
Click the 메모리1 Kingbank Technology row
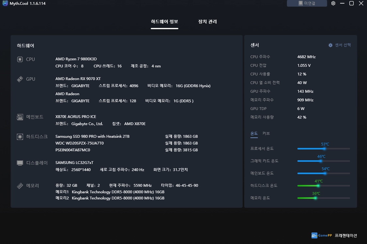point(110,192)
